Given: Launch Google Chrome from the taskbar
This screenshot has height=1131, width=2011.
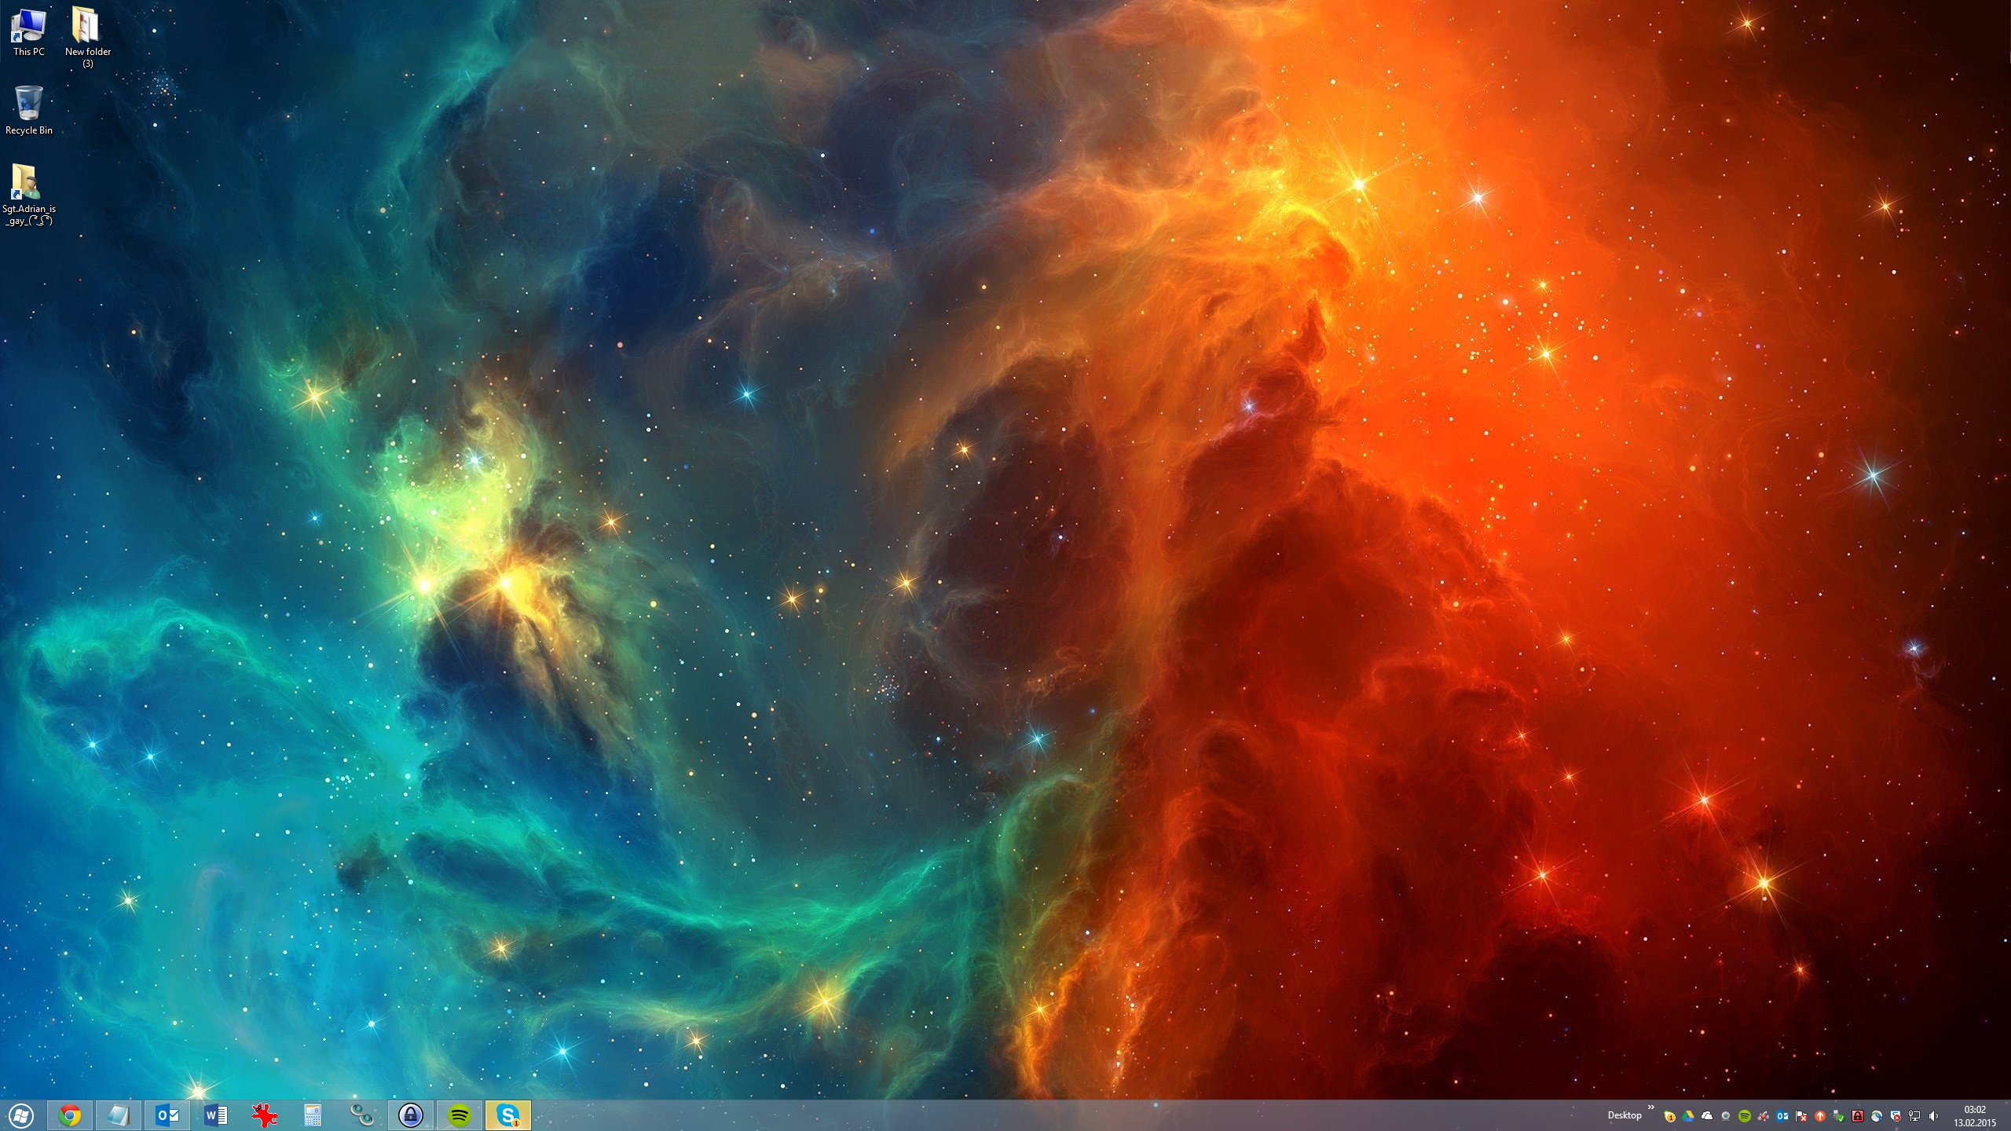Looking at the screenshot, I should point(70,1115).
